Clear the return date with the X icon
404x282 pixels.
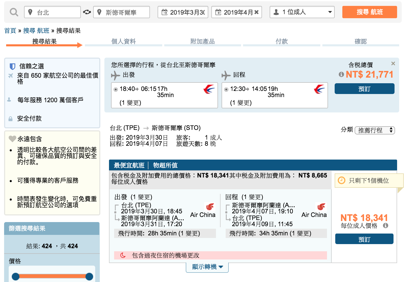click(257, 12)
